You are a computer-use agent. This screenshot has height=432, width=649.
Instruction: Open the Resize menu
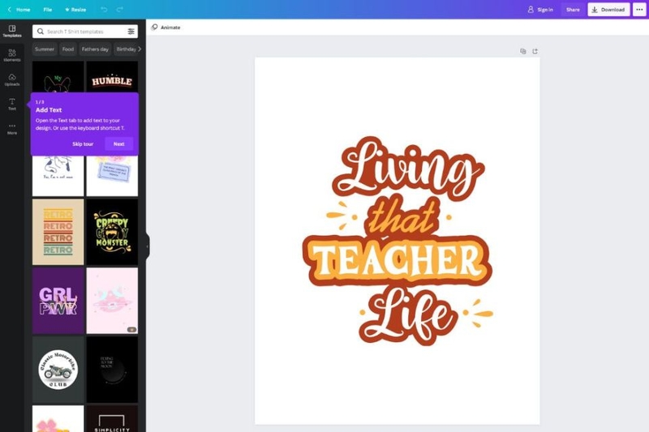(x=75, y=9)
